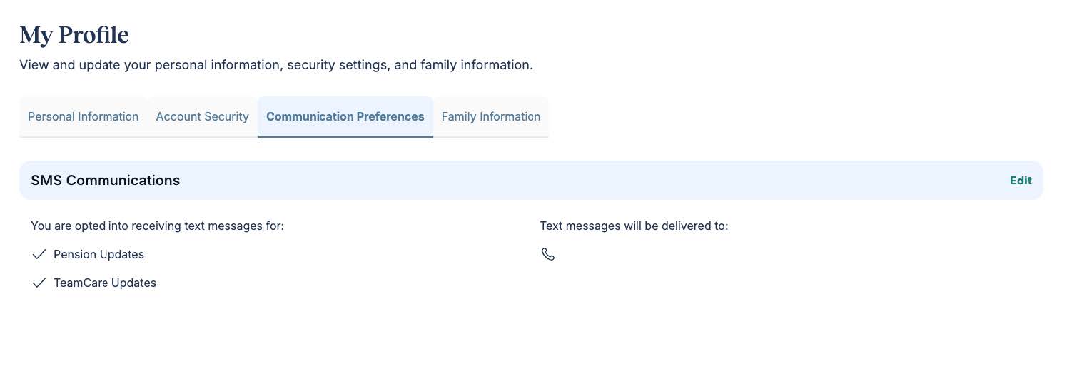Click the phone icon under delivery info
The image size is (1067, 369).
(547, 254)
